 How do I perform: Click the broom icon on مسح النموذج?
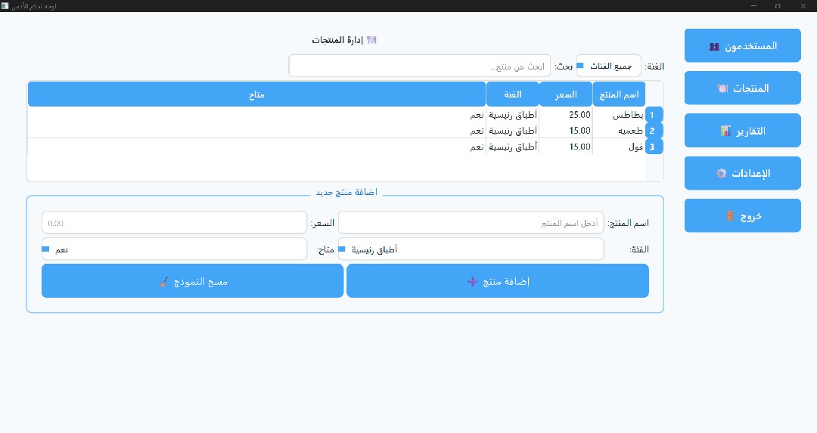[165, 281]
